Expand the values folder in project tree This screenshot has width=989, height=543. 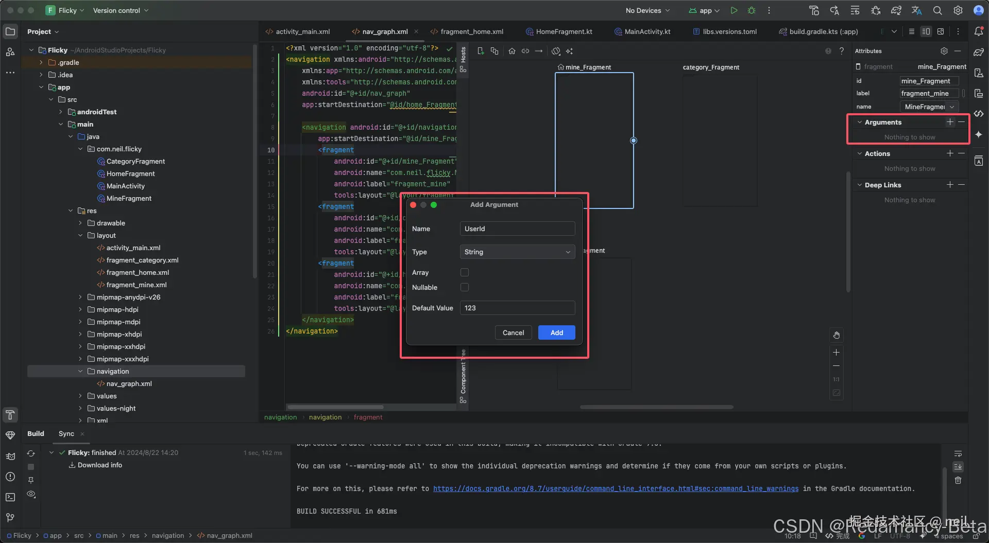click(x=80, y=396)
